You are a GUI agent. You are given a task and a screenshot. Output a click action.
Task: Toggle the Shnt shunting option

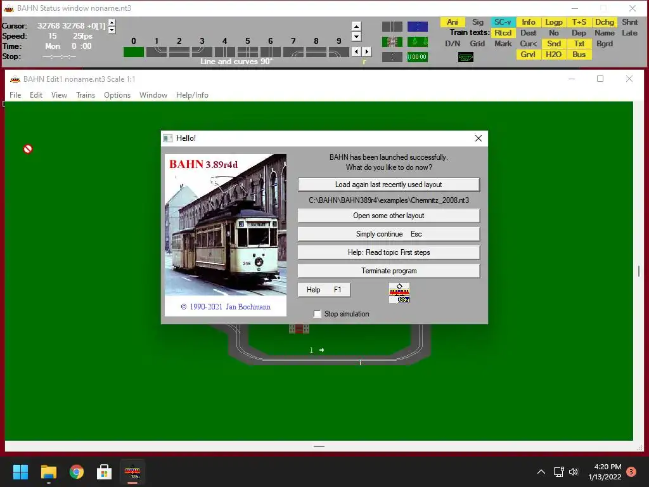click(629, 22)
